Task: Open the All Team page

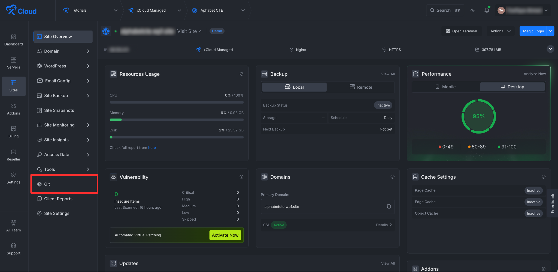Action: 13,226
